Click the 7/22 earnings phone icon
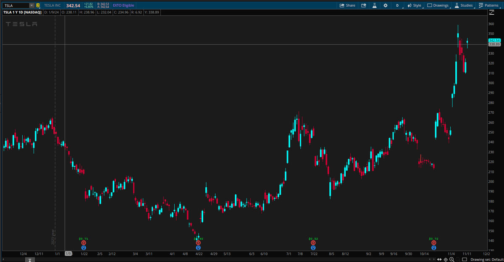Viewport: 504px width, 262px height. click(x=313, y=243)
